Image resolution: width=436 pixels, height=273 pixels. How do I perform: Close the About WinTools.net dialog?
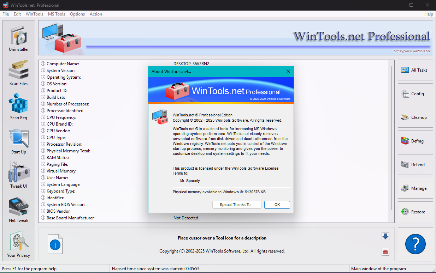[288, 71]
